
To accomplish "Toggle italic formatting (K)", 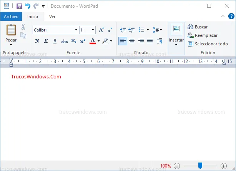I will click(x=46, y=41).
